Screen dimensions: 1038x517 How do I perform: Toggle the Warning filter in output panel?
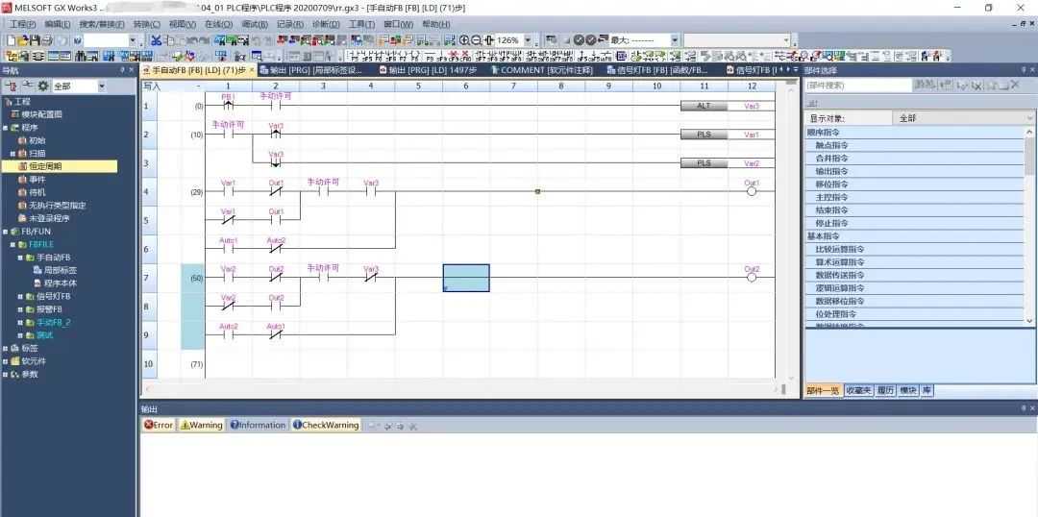click(x=201, y=425)
